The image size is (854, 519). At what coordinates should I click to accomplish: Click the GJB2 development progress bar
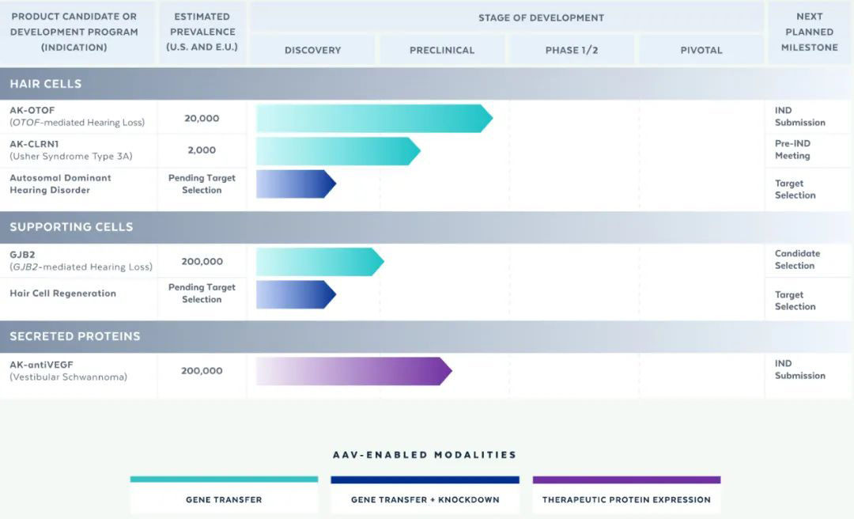319,262
